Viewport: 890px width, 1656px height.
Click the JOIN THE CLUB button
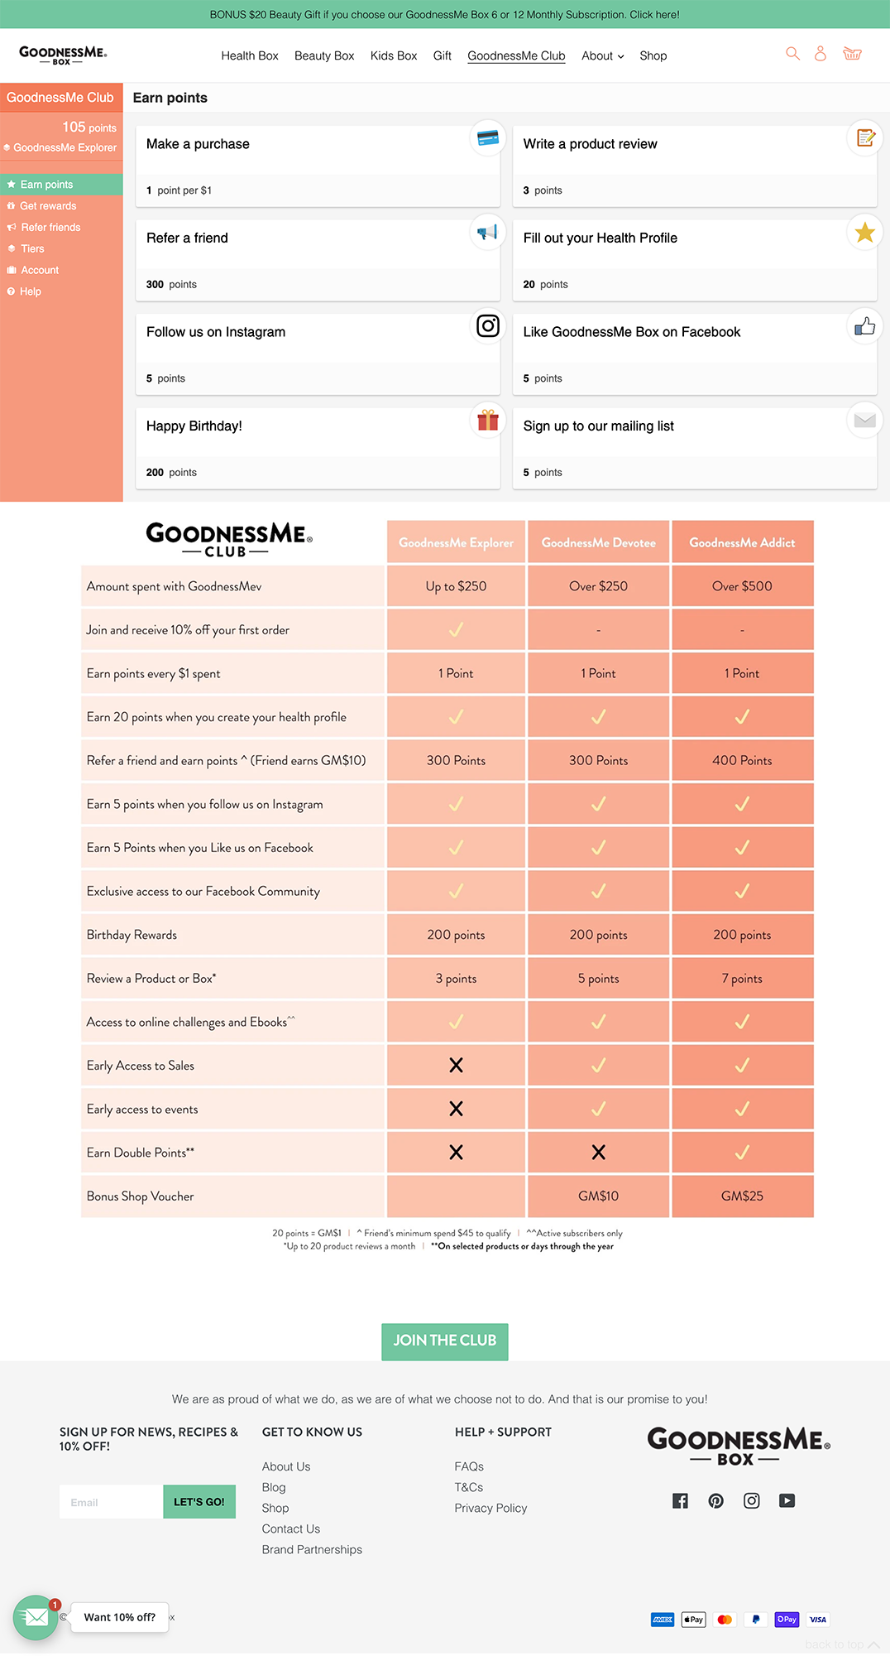pos(445,1341)
